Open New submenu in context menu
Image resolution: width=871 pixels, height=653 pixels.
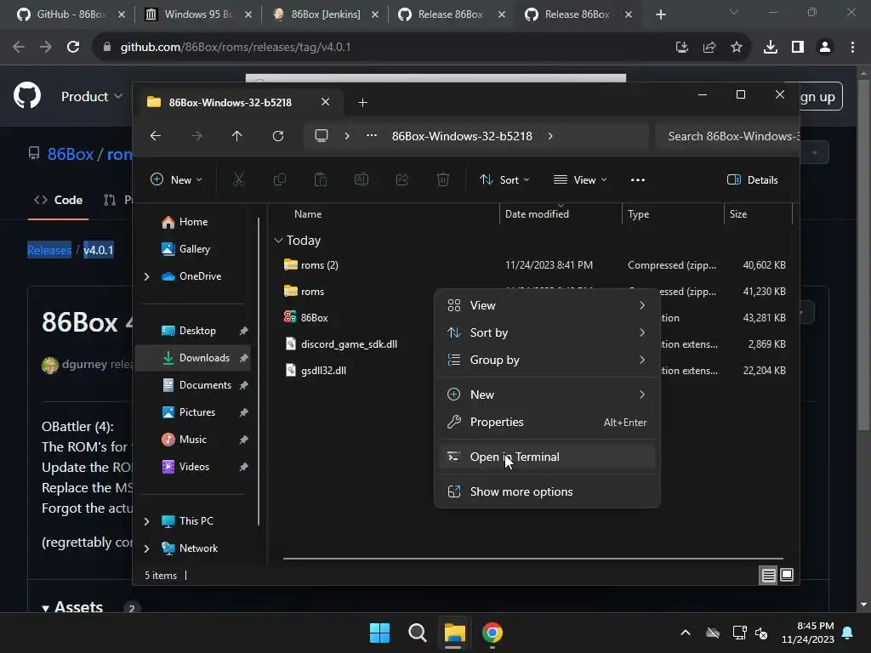(x=547, y=395)
